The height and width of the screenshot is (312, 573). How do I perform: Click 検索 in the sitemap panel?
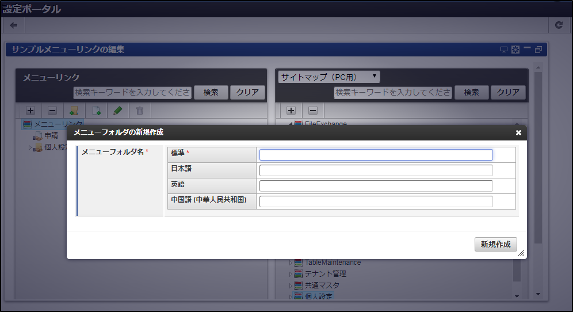click(471, 93)
